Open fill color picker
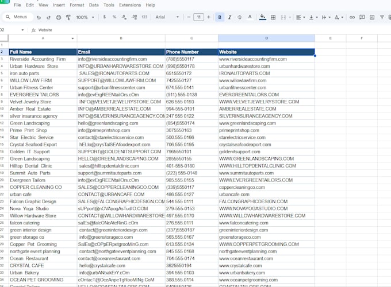 click(263, 17)
